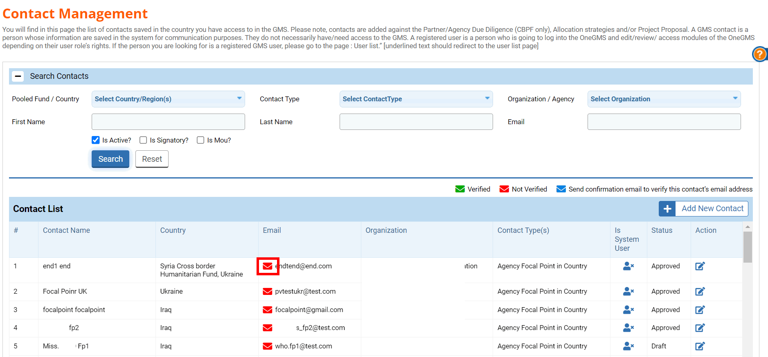This screenshot has height=357, width=768.
Task: Click envelope icon for who.fp1@test.com
Action: tap(268, 346)
